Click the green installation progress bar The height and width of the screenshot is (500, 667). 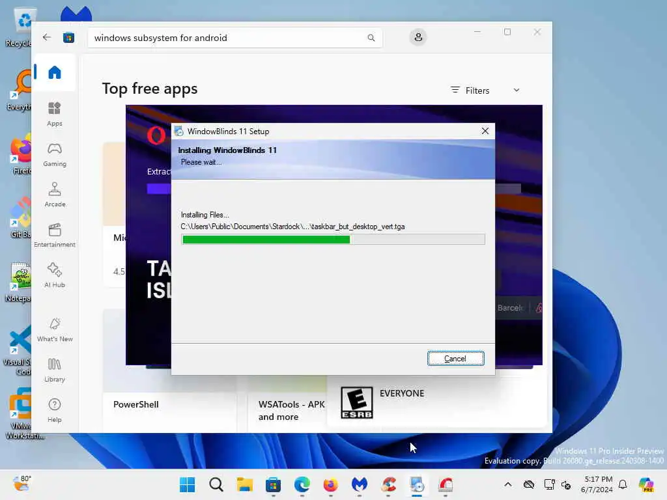tap(333, 240)
